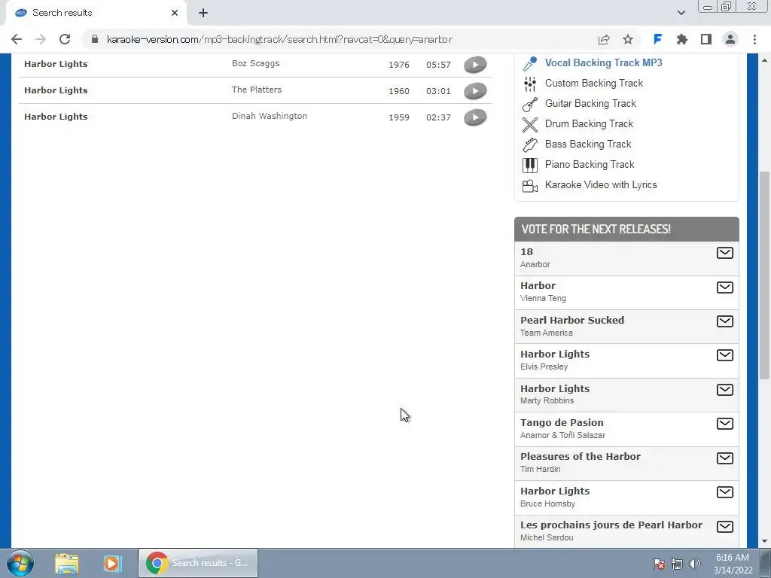Select the Search results tab

[x=96, y=14]
